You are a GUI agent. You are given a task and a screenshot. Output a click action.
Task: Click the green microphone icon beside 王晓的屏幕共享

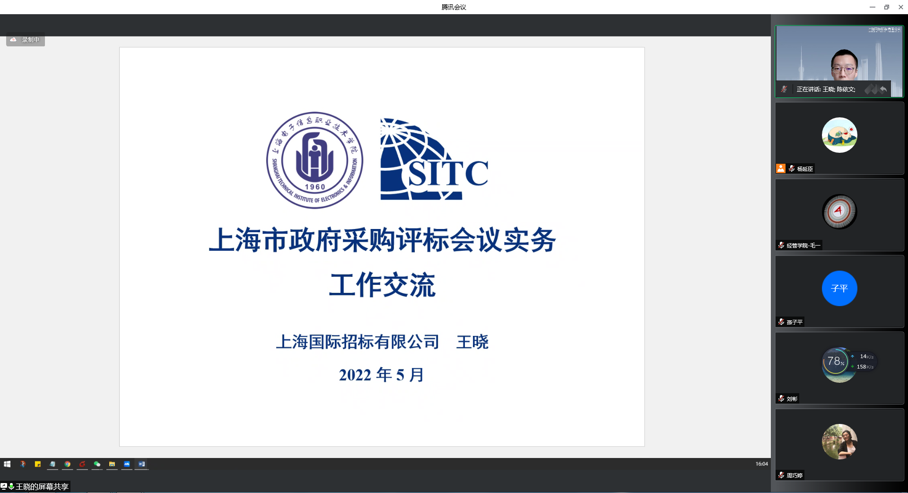pyautogui.click(x=11, y=486)
